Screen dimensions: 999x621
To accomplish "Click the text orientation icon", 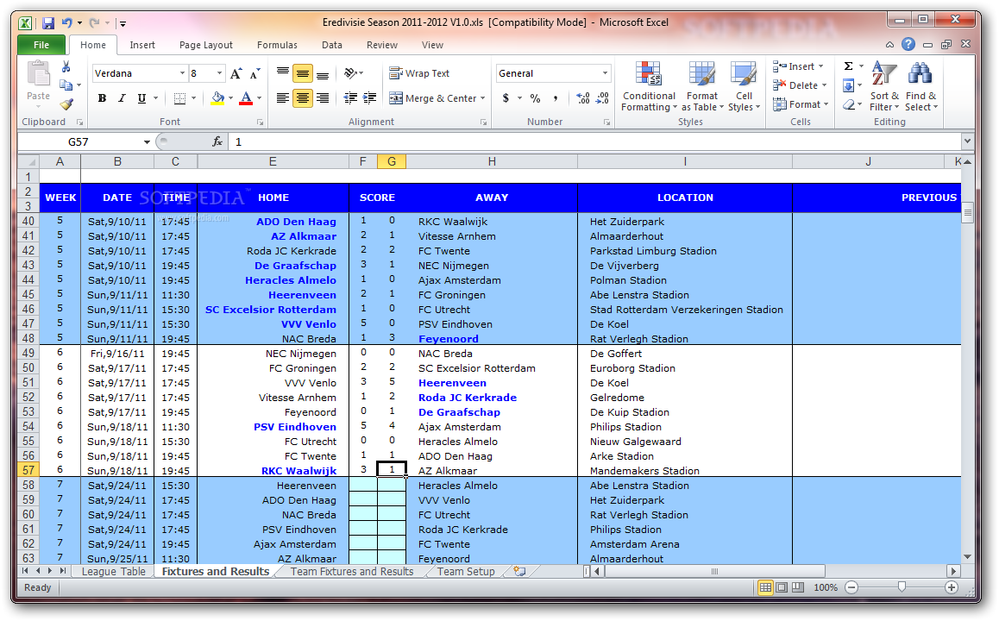I will point(351,73).
